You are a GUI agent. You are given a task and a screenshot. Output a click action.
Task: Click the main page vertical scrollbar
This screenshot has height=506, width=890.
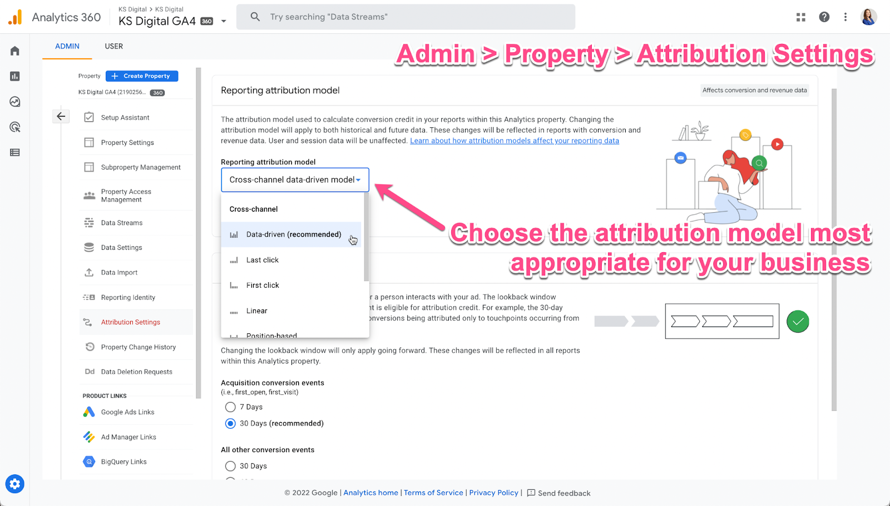(x=834, y=250)
